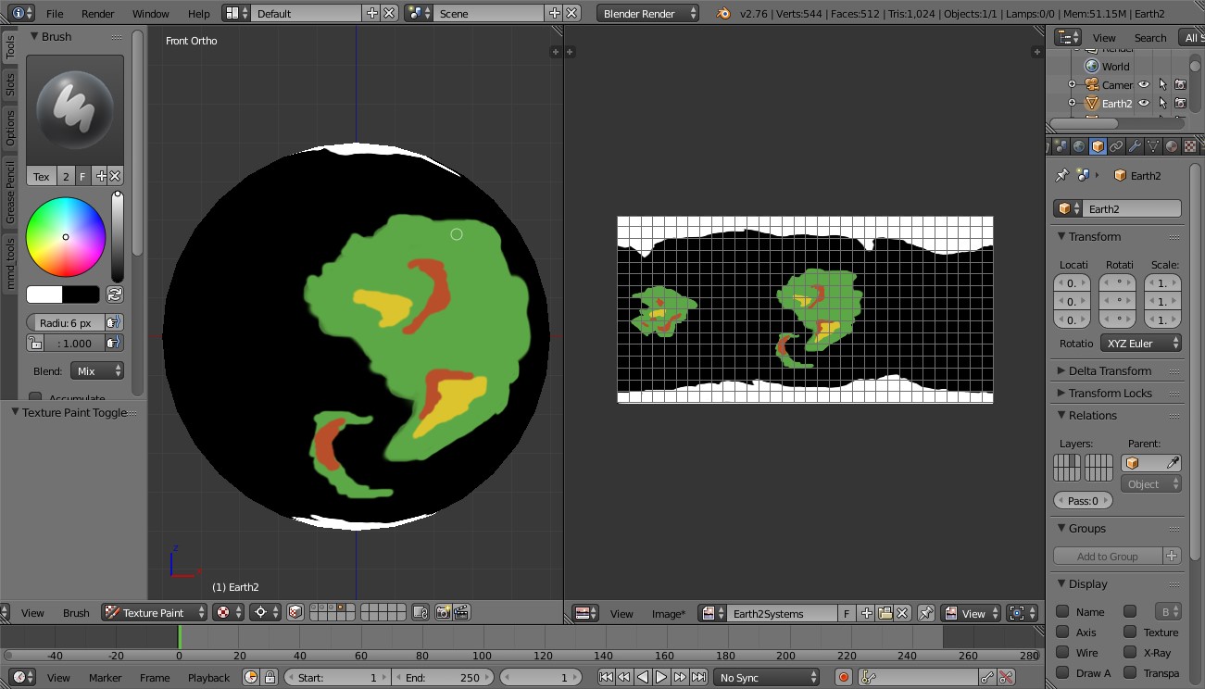Open the Texture Paint mode dropdown
Image resolution: width=1205 pixels, height=689 pixels.
pyautogui.click(x=156, y=612)
